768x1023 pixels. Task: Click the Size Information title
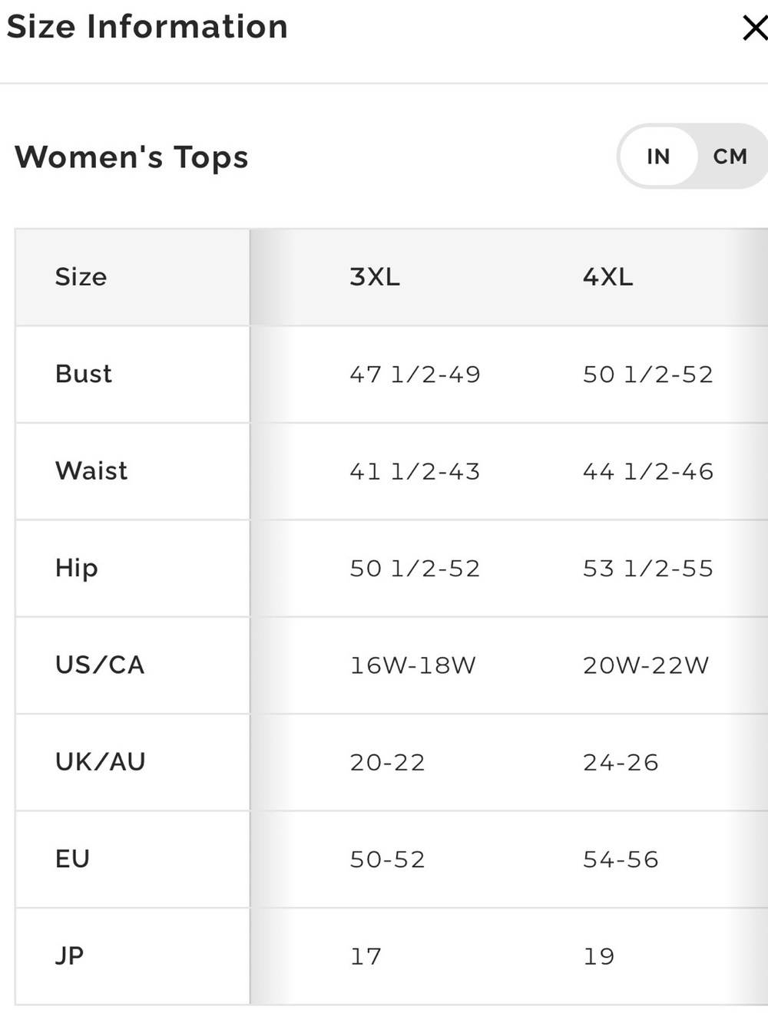pos(147,27)
